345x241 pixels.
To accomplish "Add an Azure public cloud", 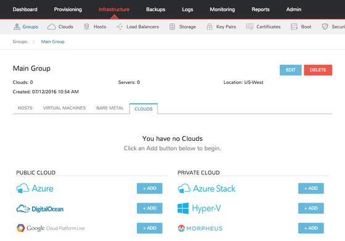I will [x=149, y=188].
